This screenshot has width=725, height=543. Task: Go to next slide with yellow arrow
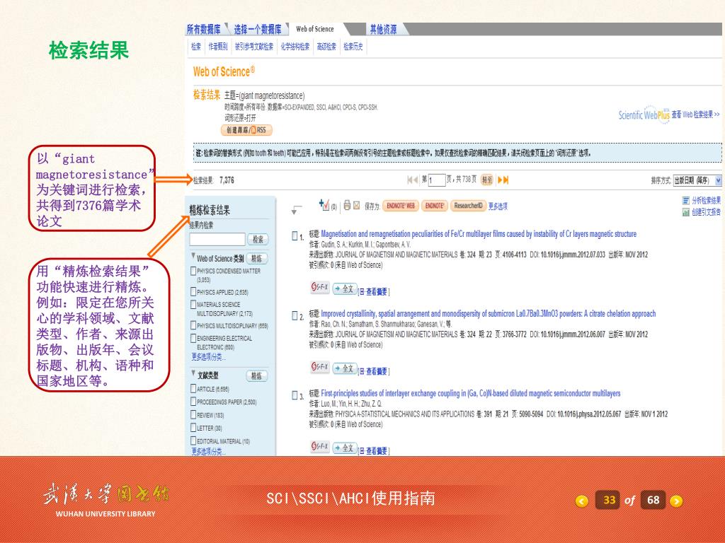676,501
